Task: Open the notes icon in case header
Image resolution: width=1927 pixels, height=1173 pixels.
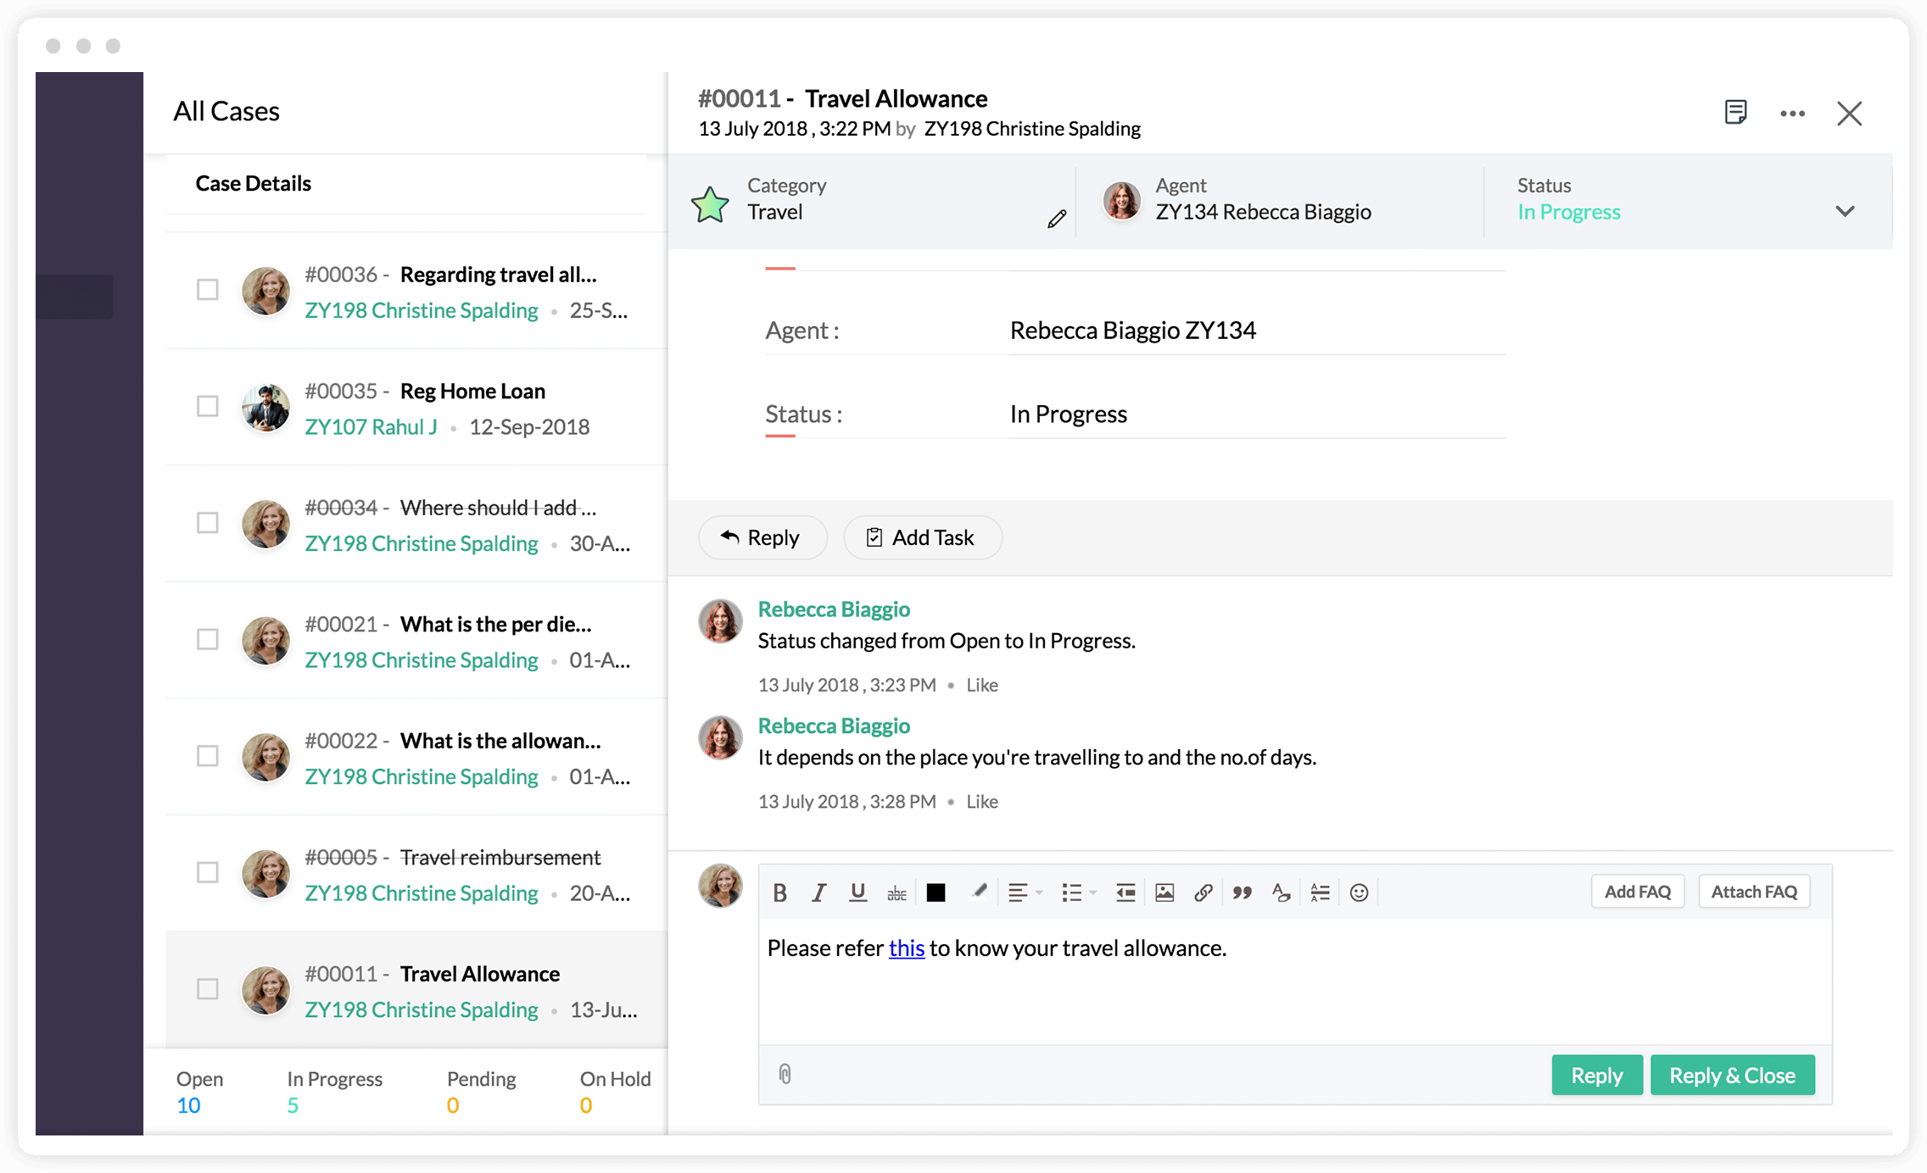Action: click(1735, 112)
